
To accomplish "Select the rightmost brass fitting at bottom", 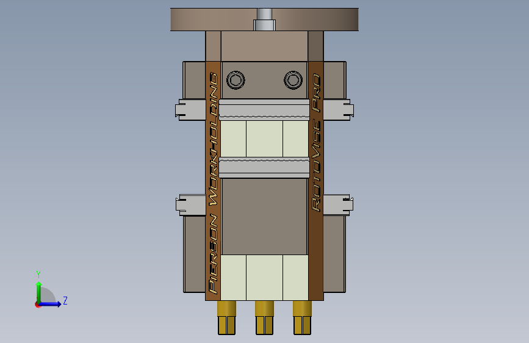I will coord(302,318).
